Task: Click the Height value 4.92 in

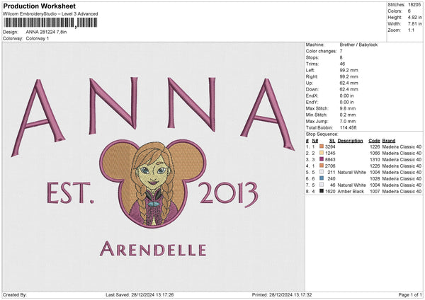Action: click(x=414, y=17)
